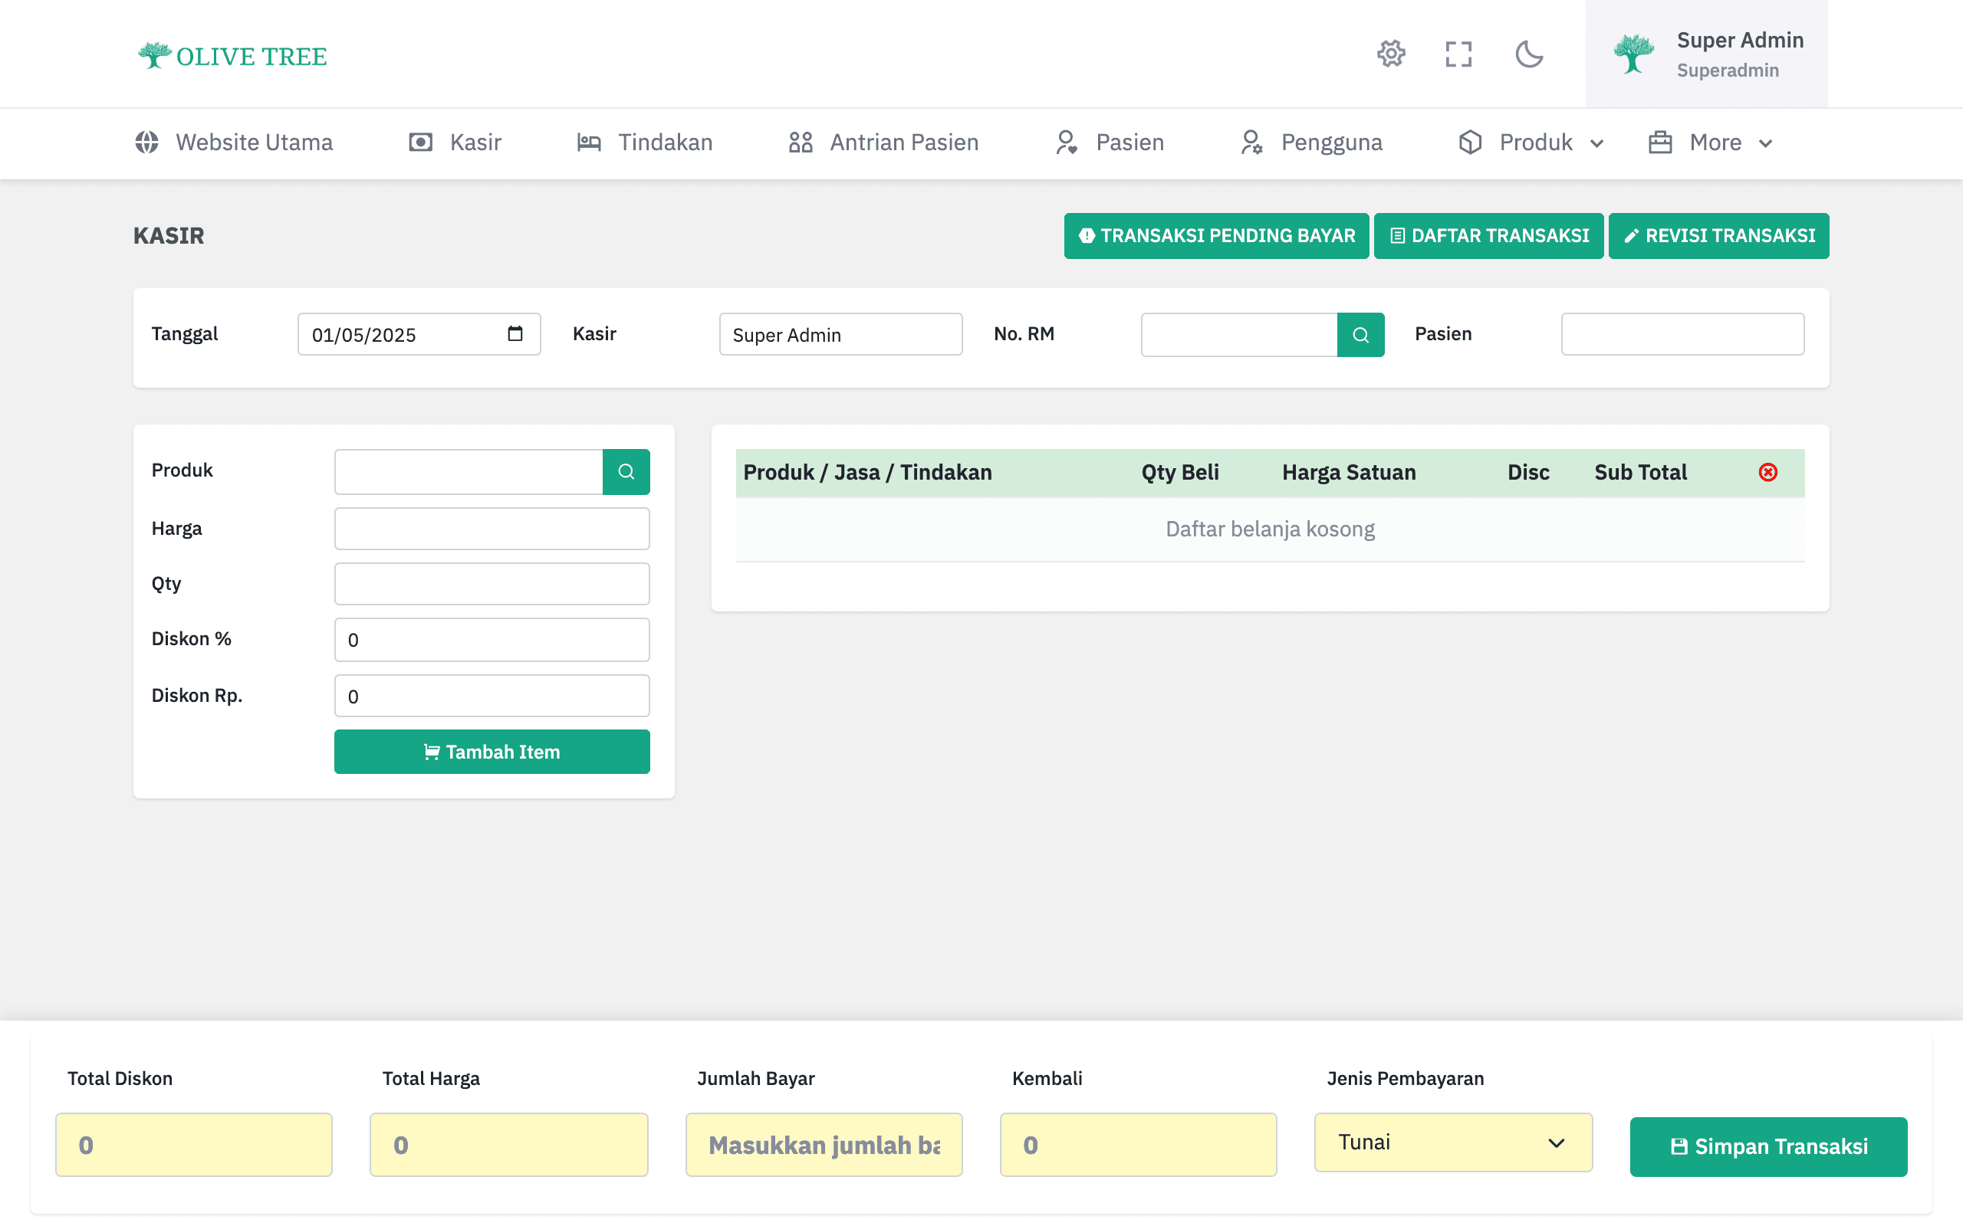Viewport: 1963px width, 1226px height.
Task: Open the settings gear icon
Action: pyautogui.click(x=1391, y=54)
